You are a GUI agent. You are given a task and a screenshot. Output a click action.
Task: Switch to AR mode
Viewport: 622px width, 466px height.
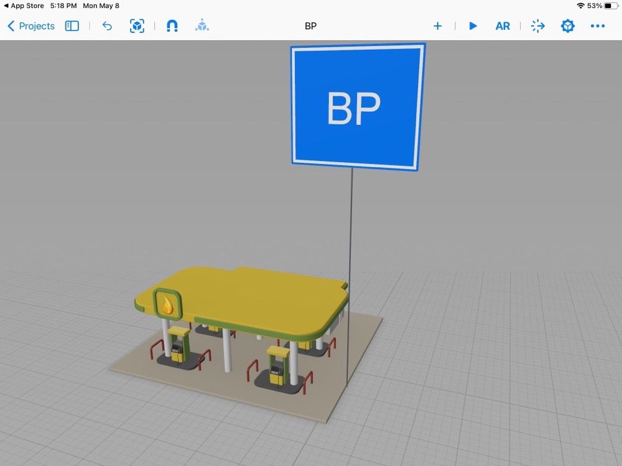[503, 26]
